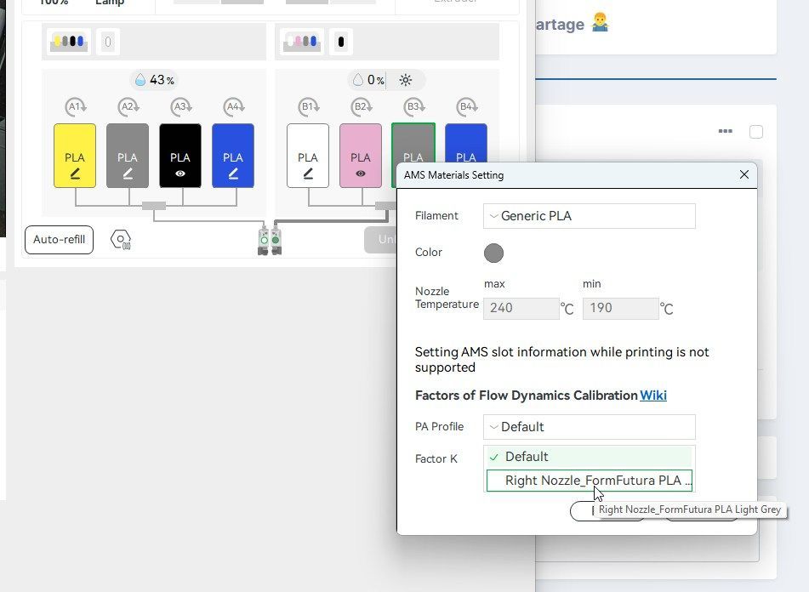Click the A2 slot load icon
The image size is (809, 592).
(x=128, y=106)
